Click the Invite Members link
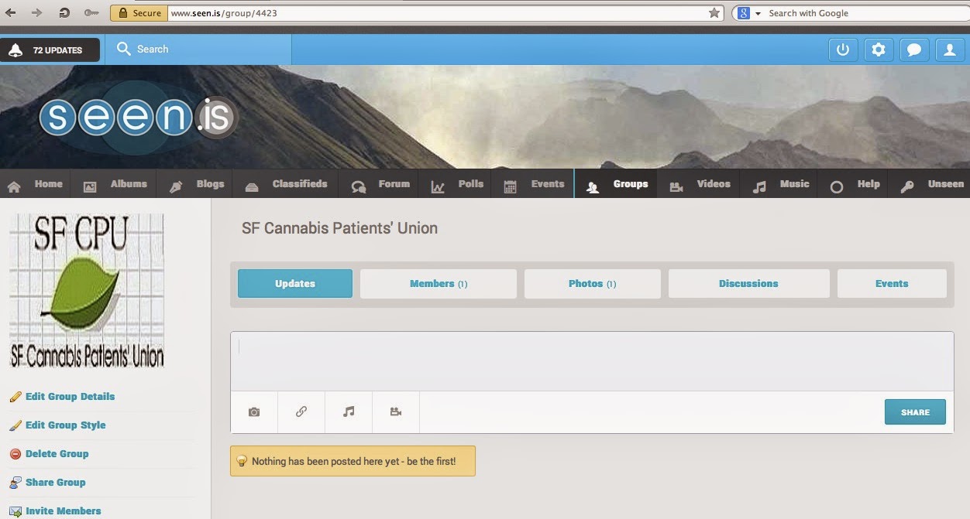This screenshot has height=519, width=970. (63, 511)
